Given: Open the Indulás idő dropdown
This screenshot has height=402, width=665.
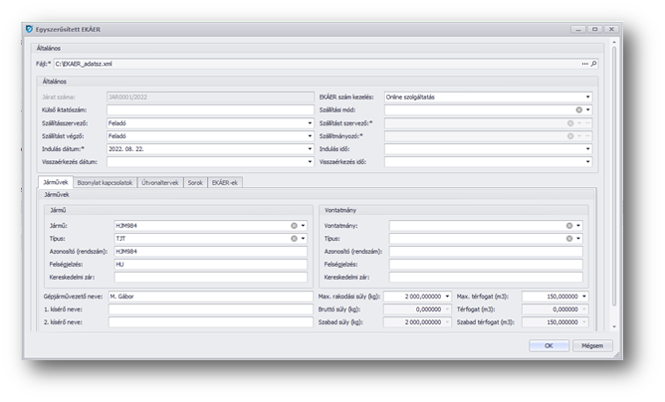Looking at the screenshot, I should tap(587, 148).
